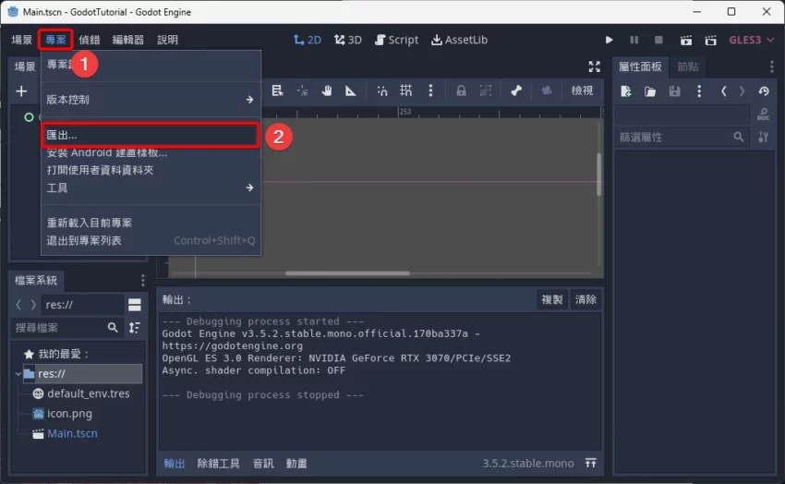Switch to the Script workspace

[396, 40]
